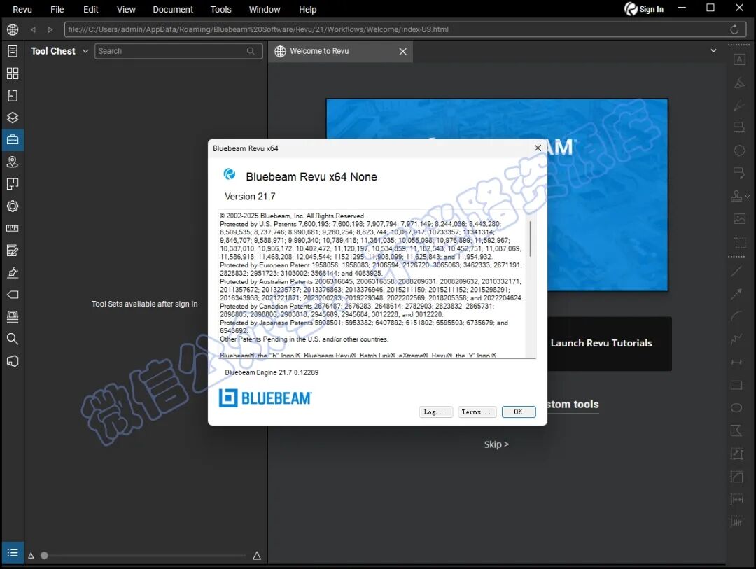Viewport: 756px width, 569px height.
Task: Close the Bluebeam Revu x64 dialog
Action: pos(538,148)
